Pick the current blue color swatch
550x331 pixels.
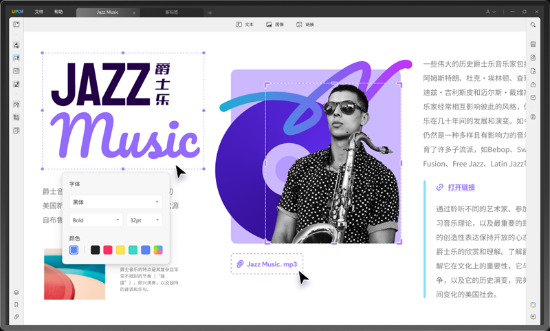[74, 250]
